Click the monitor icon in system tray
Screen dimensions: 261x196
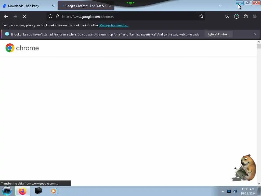[x=229, y=191]
